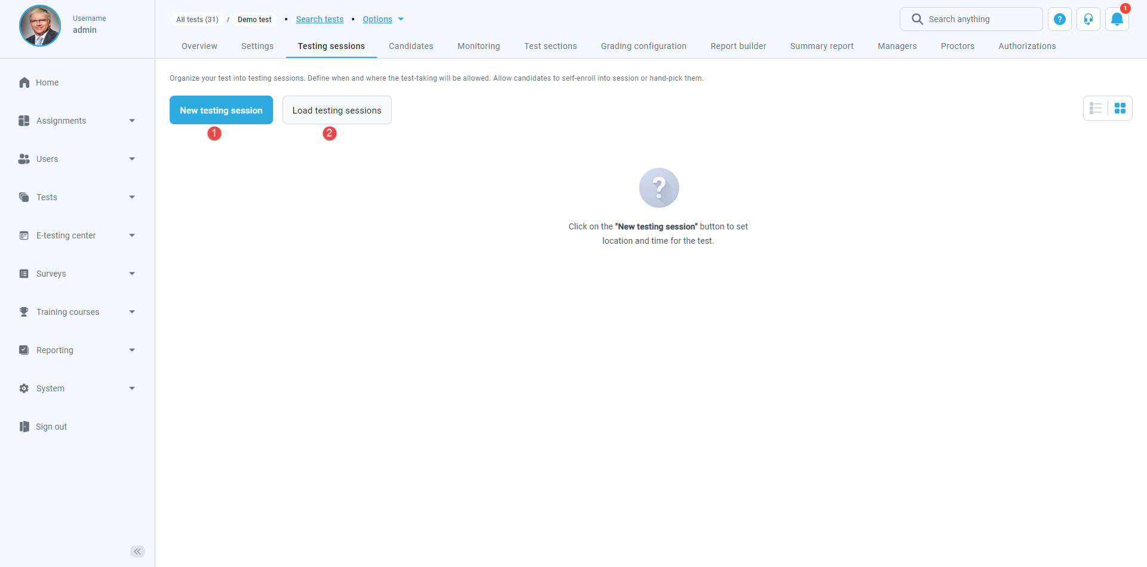Click the admin profile avatar

(x=40, y=26)
